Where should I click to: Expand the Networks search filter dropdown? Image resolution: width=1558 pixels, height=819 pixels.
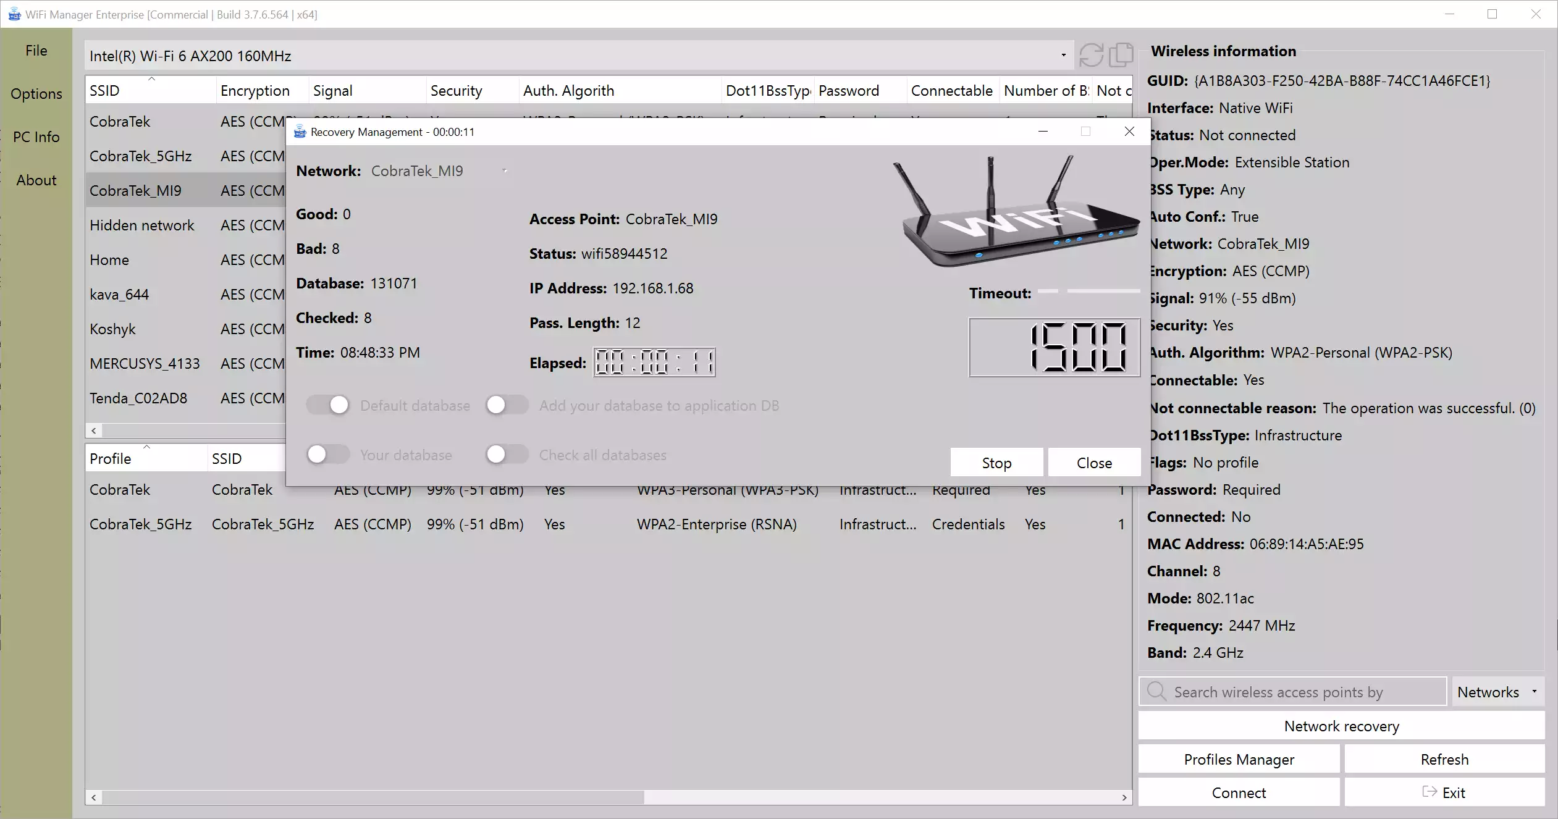tap(1498, 692)
